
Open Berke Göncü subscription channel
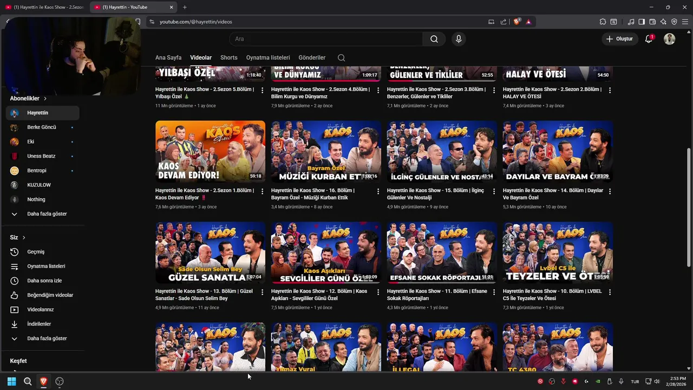pos(42,127)
